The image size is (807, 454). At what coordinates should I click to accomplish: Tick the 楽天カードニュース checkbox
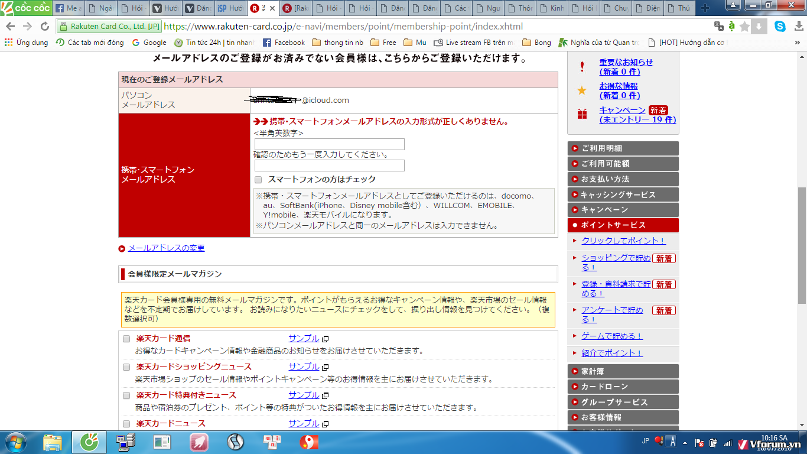126,424
